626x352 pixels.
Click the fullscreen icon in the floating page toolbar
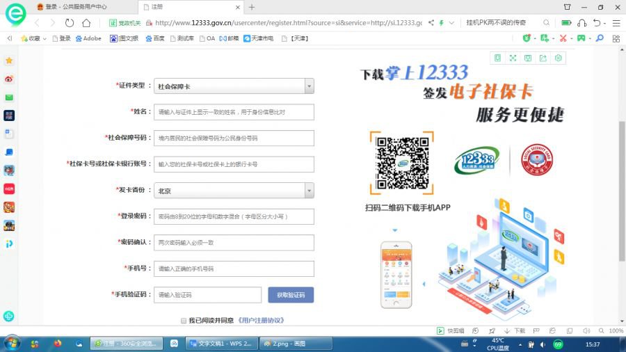tap(513, 58)
